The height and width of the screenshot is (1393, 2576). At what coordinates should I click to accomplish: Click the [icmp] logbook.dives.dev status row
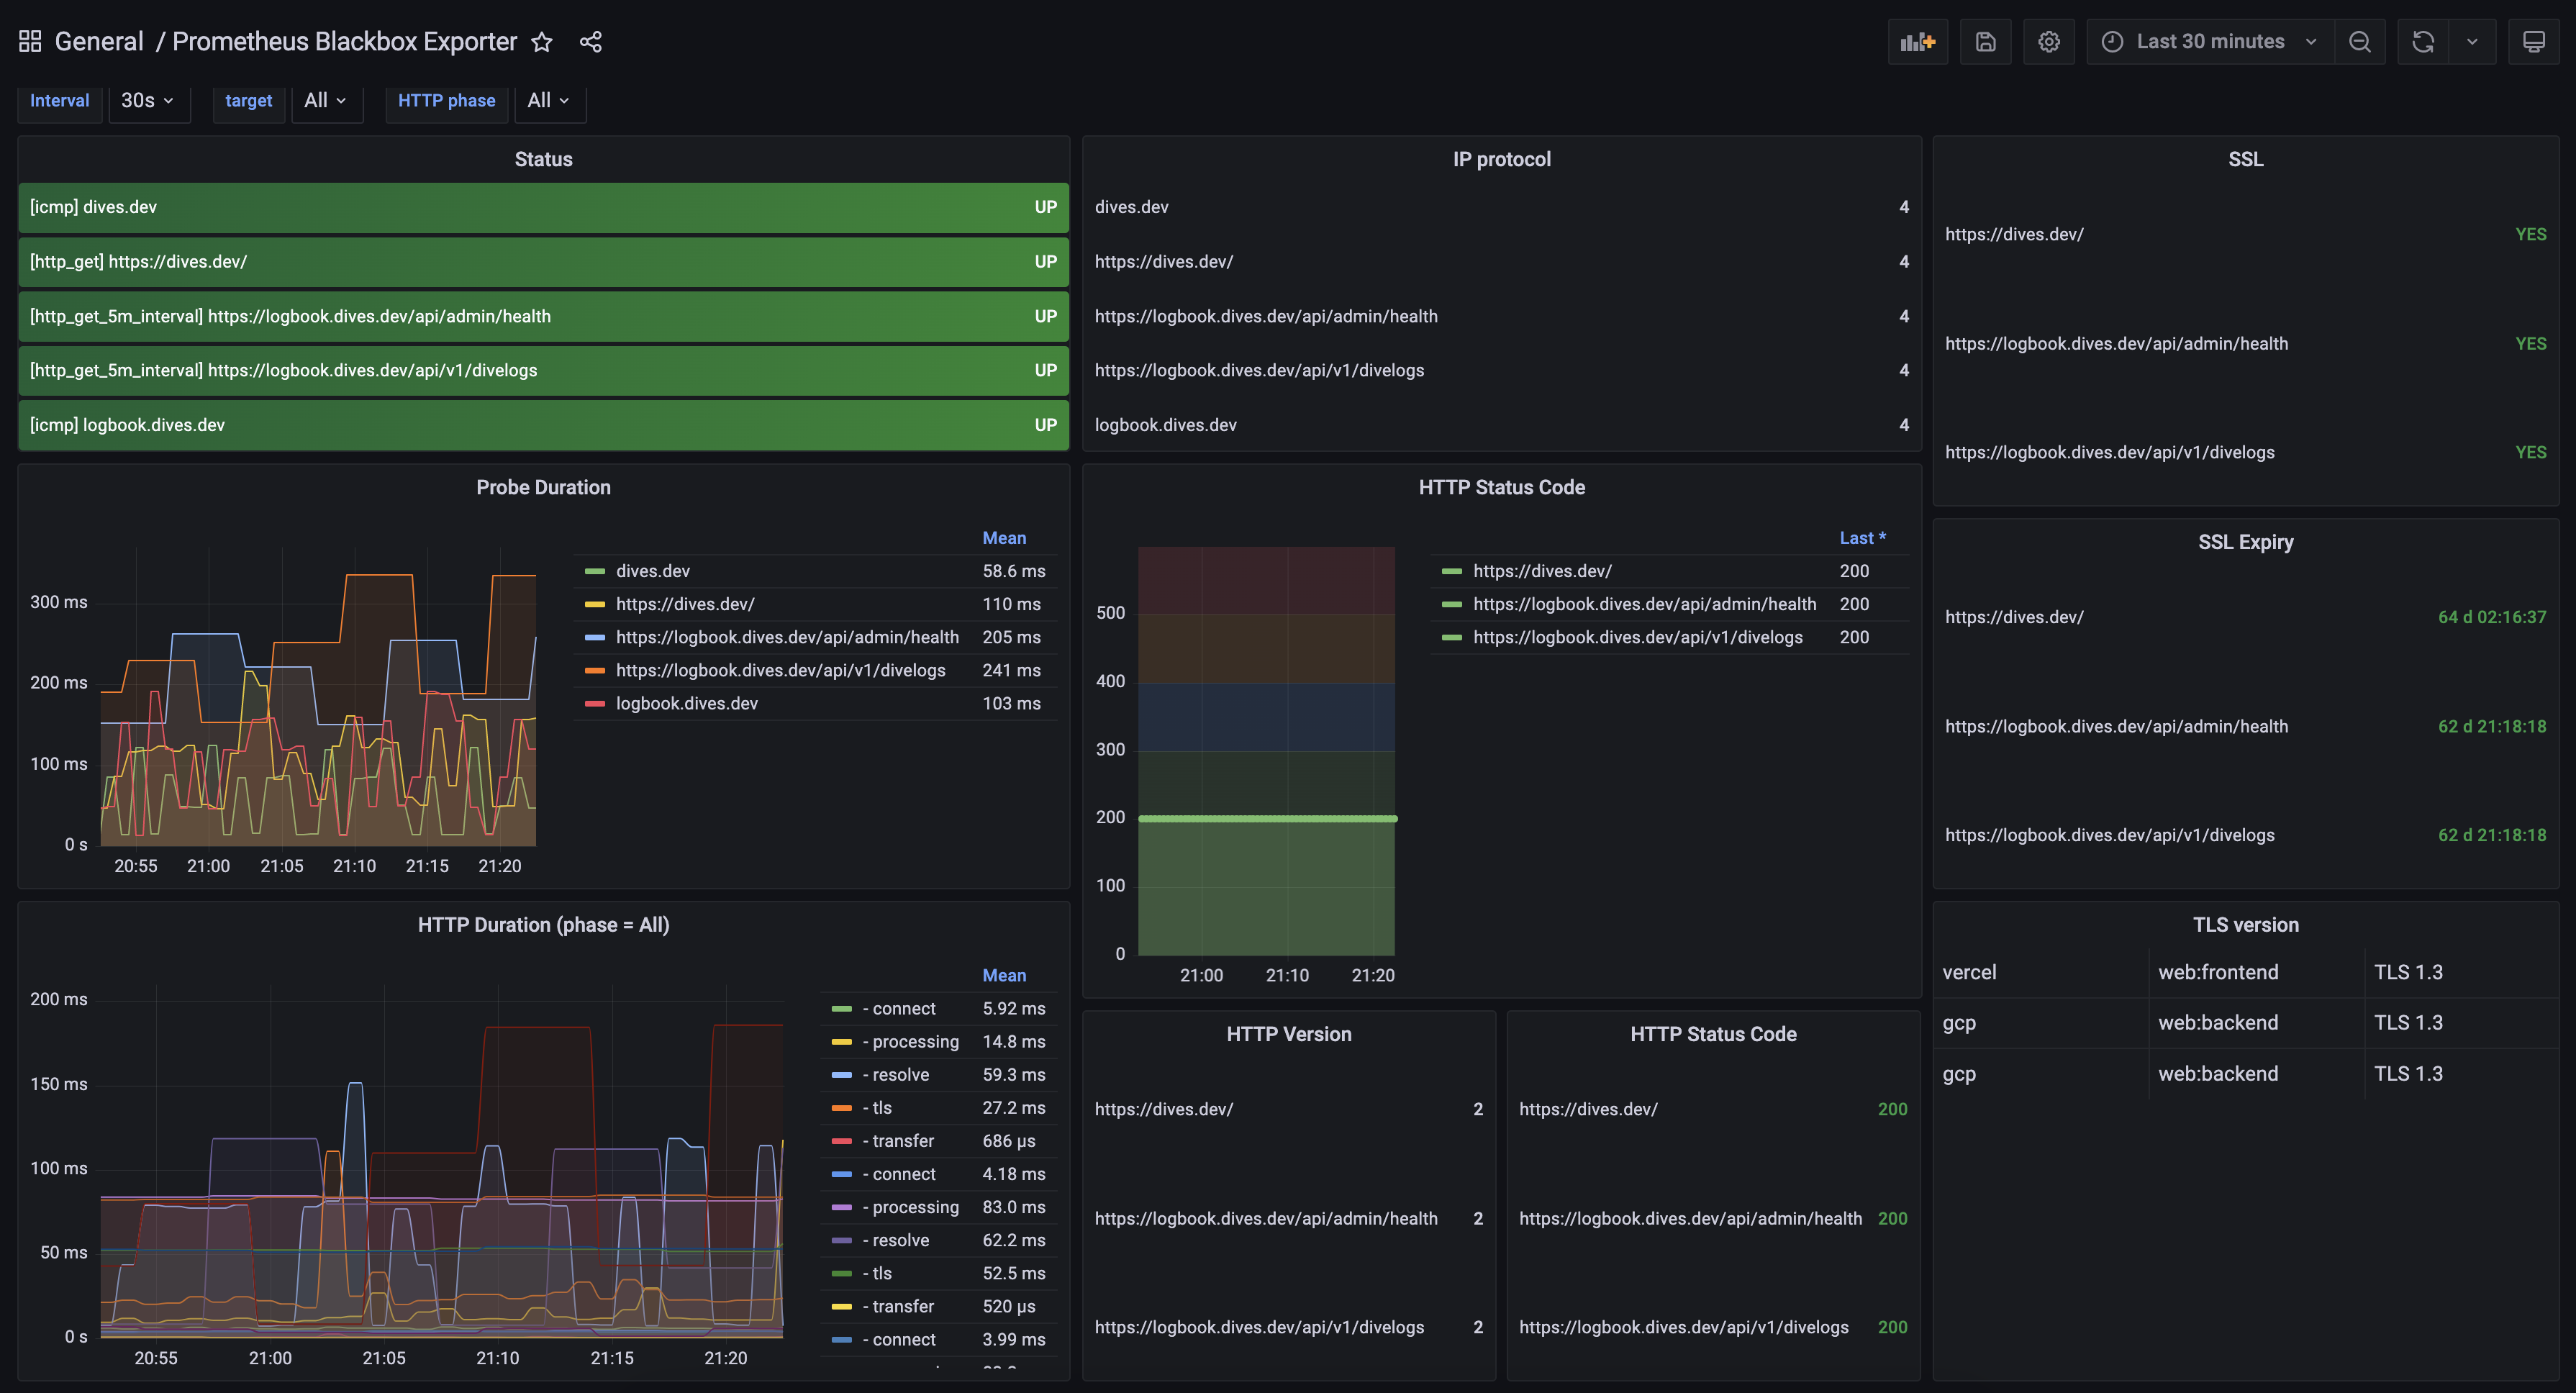(543, 425)
